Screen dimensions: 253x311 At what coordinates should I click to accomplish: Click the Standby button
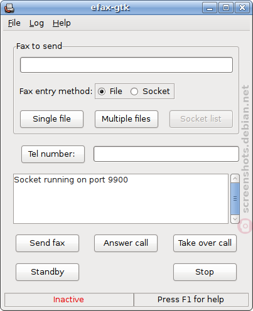click(x=47, y=272)
